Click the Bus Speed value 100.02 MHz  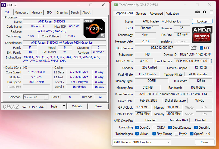click(36, 82)
